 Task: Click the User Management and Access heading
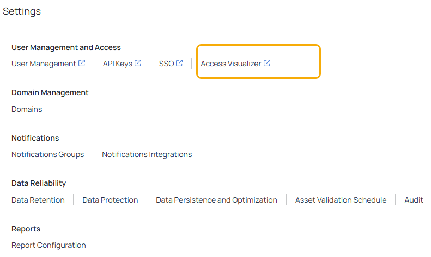coord(66,47)
